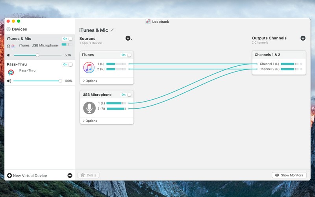This screenshot has width=315, height=197.
Task: Click the volume speaker icon for iTunes & Mic
Action: tap(8, 55)
